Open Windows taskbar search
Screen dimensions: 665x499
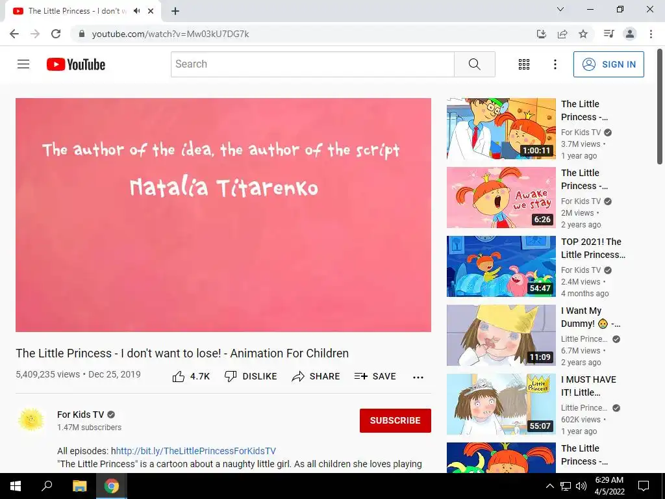coord(47,486)
